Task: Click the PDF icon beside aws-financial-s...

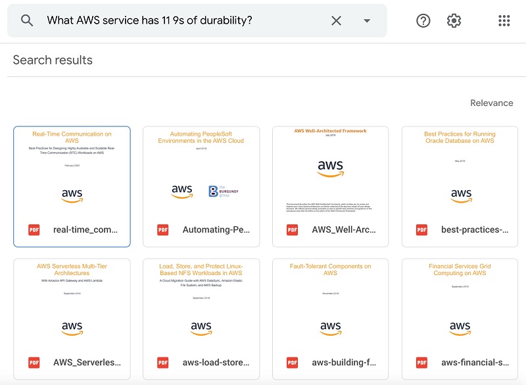Action: pos(421,363)
